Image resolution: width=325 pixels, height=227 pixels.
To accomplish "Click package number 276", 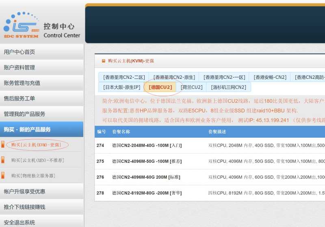I will tap(100, 177).
